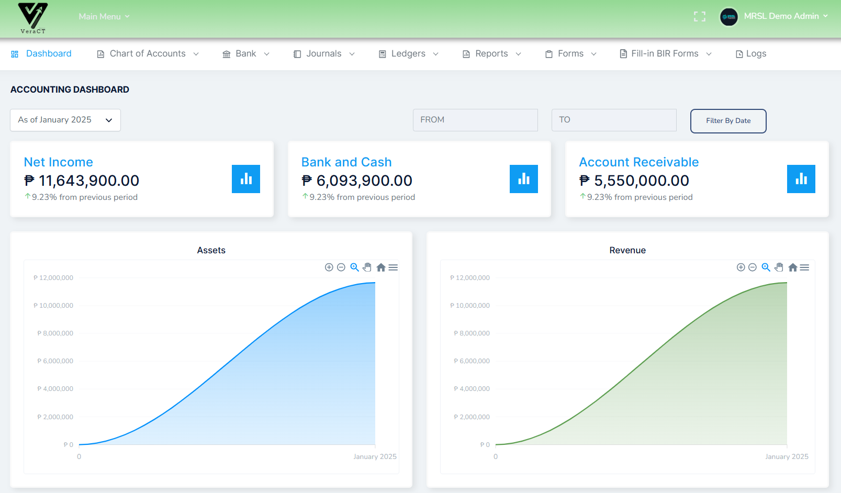Reset the Assets chart with the home icon
Viewport: 841px width, 493px height.
coord(381,267)
